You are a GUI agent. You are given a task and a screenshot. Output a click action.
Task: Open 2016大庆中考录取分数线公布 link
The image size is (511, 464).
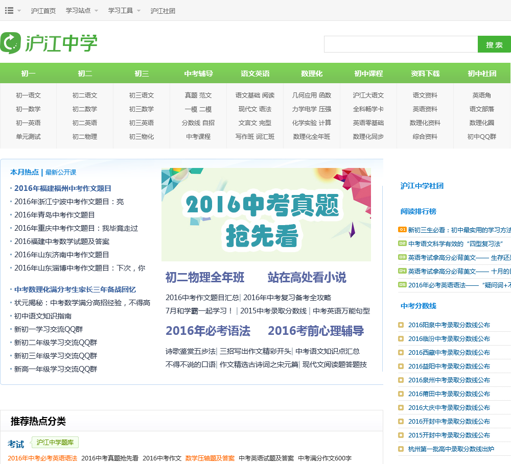click(449, 407)
